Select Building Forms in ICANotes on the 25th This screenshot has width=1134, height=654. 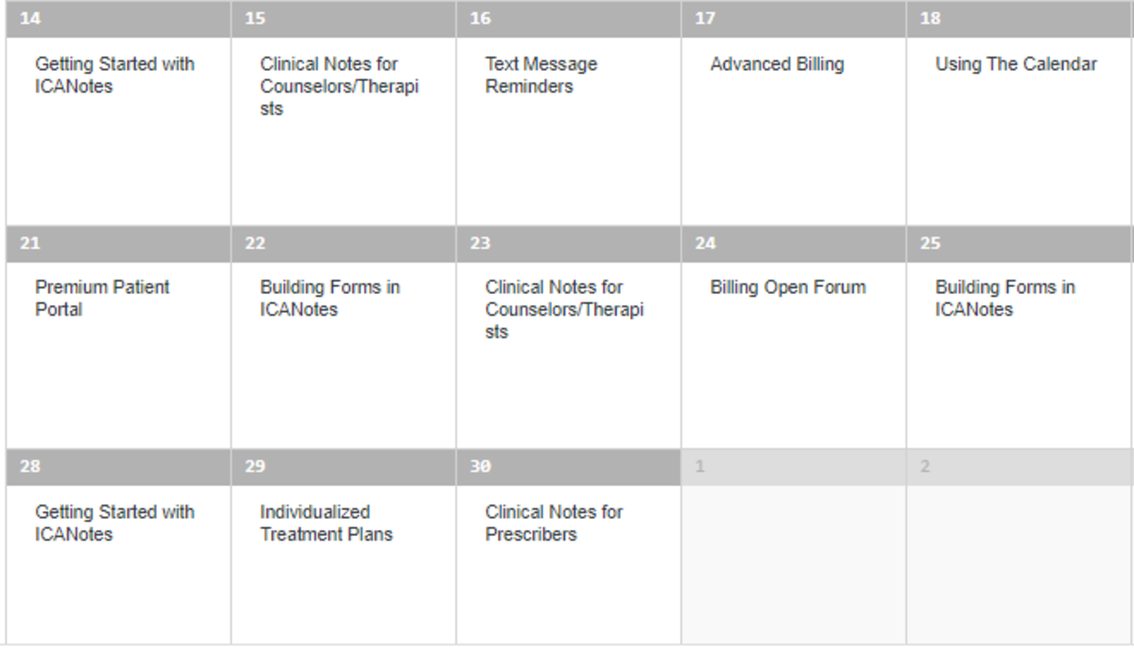(1005, 298)
